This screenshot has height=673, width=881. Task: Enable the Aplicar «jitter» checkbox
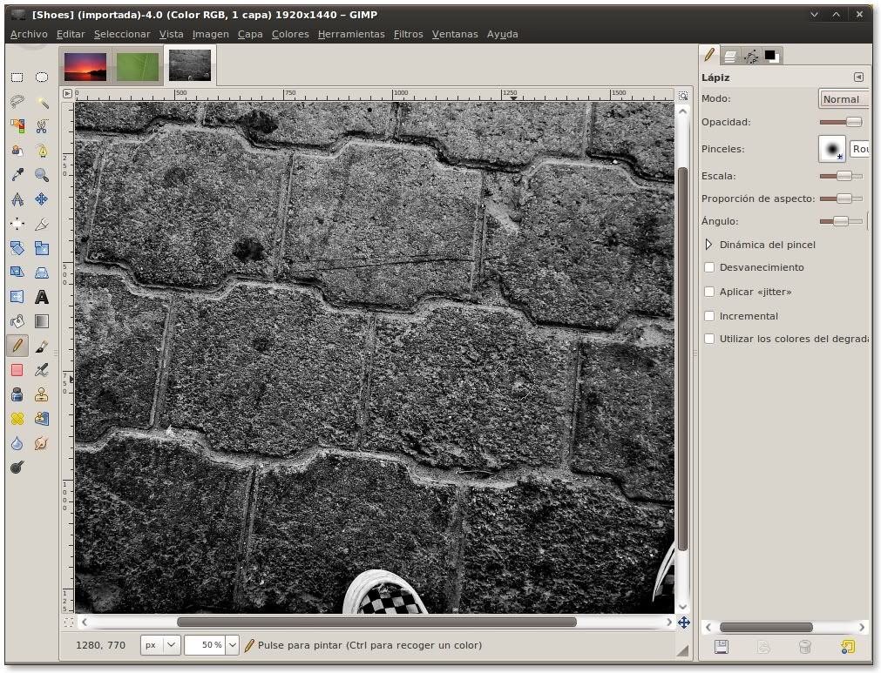pos(709,292)
